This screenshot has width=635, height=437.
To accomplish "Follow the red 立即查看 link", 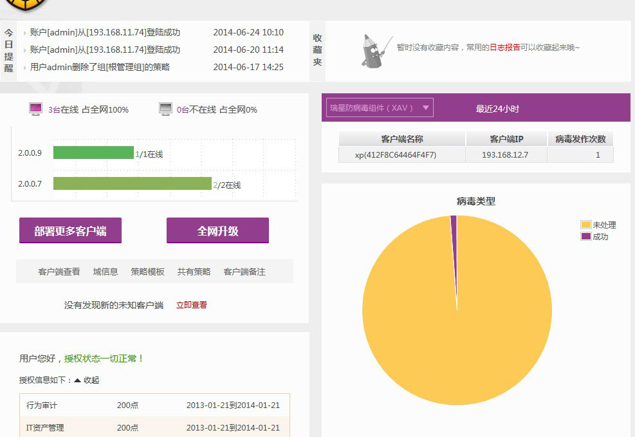I will (192, 305).
